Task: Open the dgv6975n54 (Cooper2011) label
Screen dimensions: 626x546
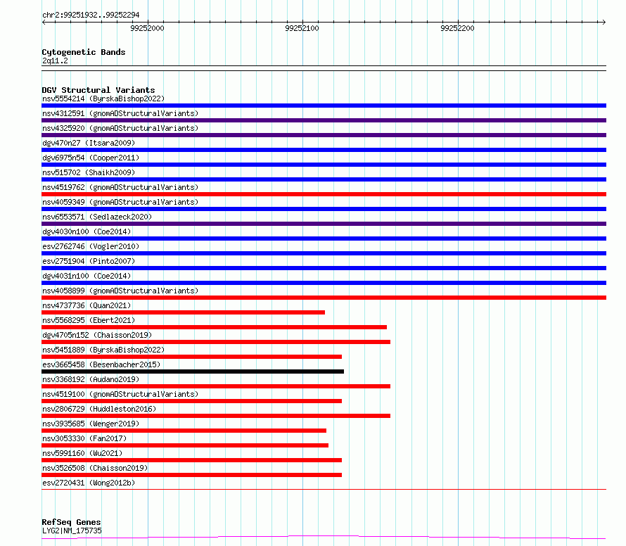Action: coord(91,158)
